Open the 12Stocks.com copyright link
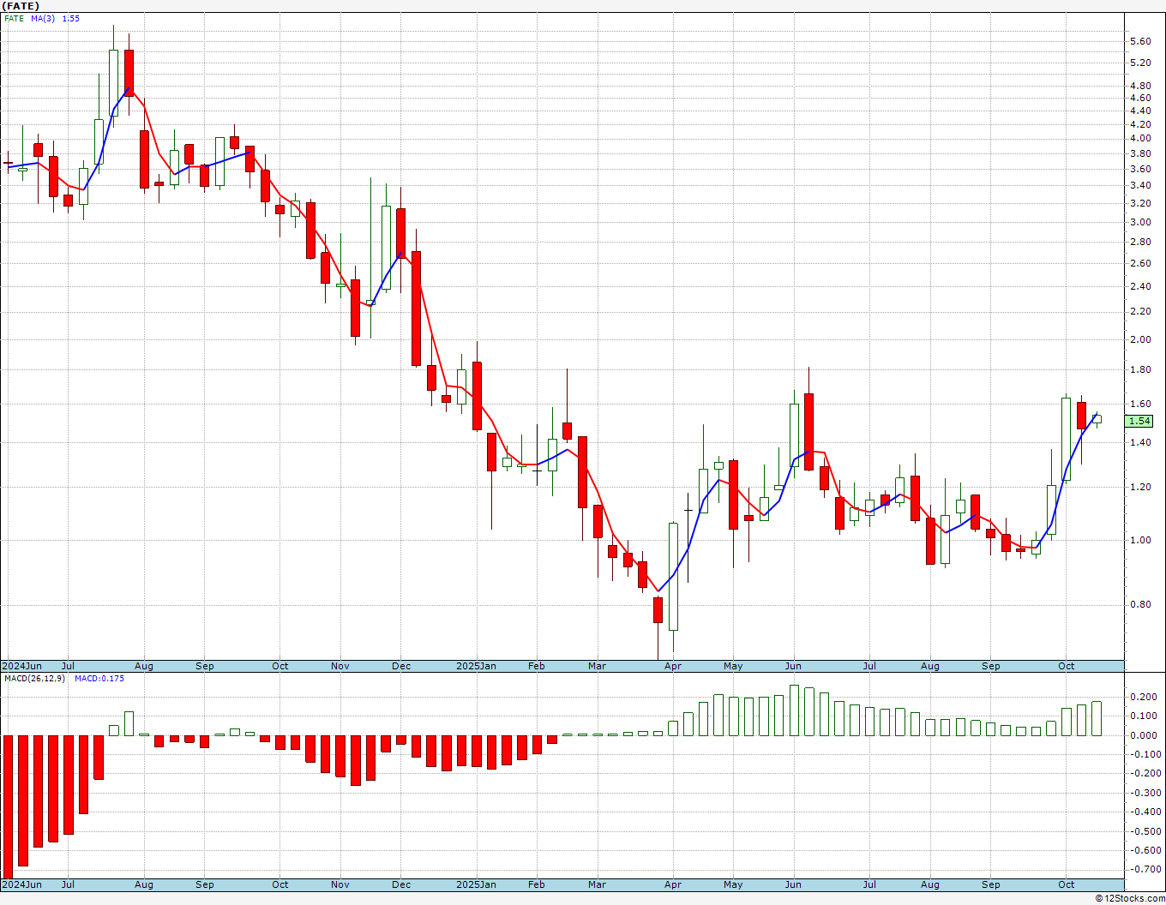Screen dimensions: 1166x905 (x=1130, y=898)
